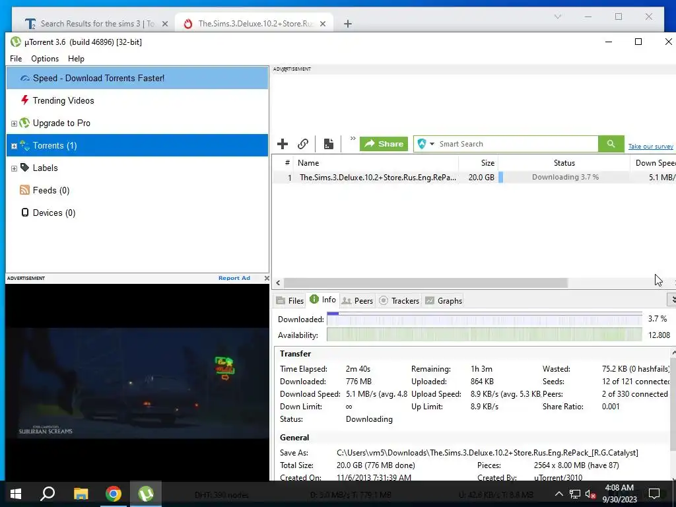This screenshot has height=507, width=676.
Task: Click the uTorrent taskbar icon
Action: [x=146, y=494]
